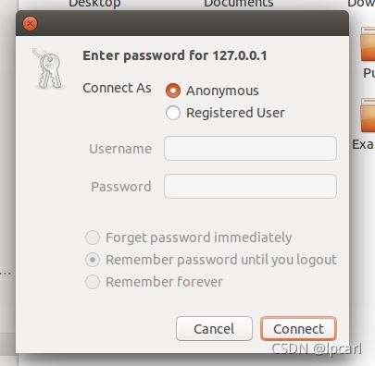
Task: Click the 'Connect As' label
Action: tap(117, 88)
